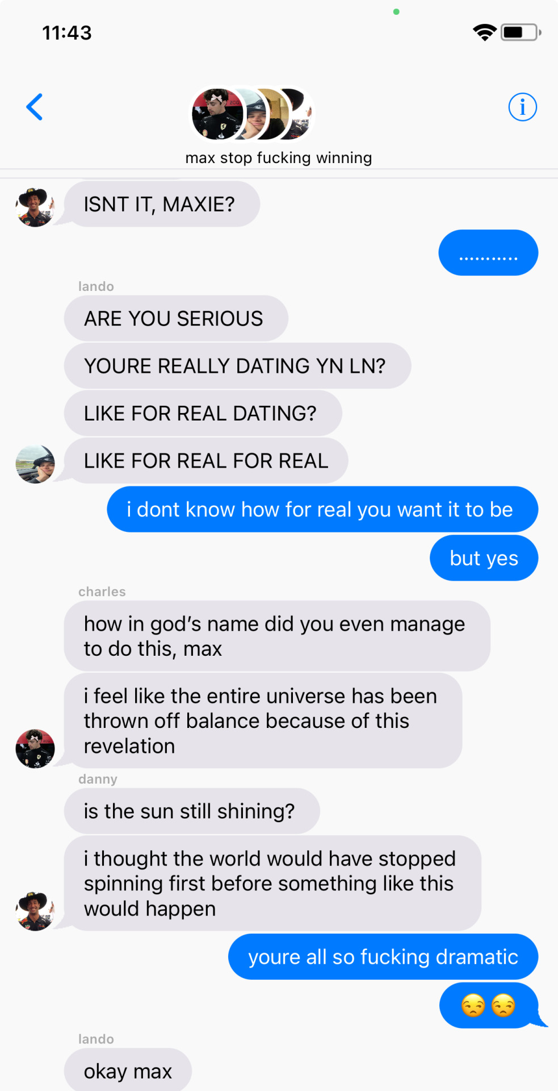Image resolution: width=558 pixels, height=1091 pixels.
Task: Open the conversation info button
Action: [x=522, y=107]
